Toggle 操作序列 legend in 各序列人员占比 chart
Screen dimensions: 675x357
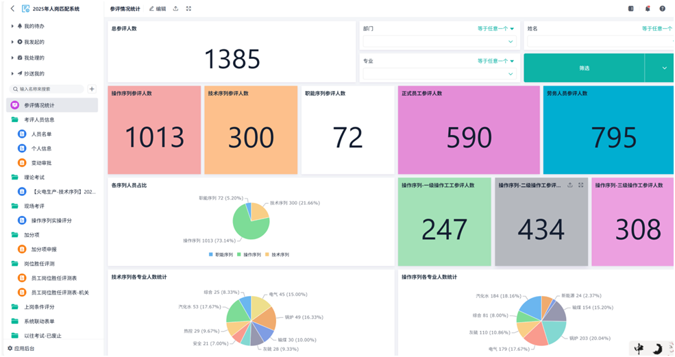(251, 254)
